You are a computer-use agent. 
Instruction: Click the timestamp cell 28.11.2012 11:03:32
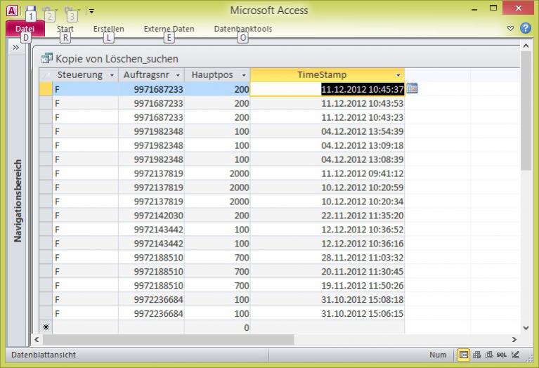click(x=327, y=258)
